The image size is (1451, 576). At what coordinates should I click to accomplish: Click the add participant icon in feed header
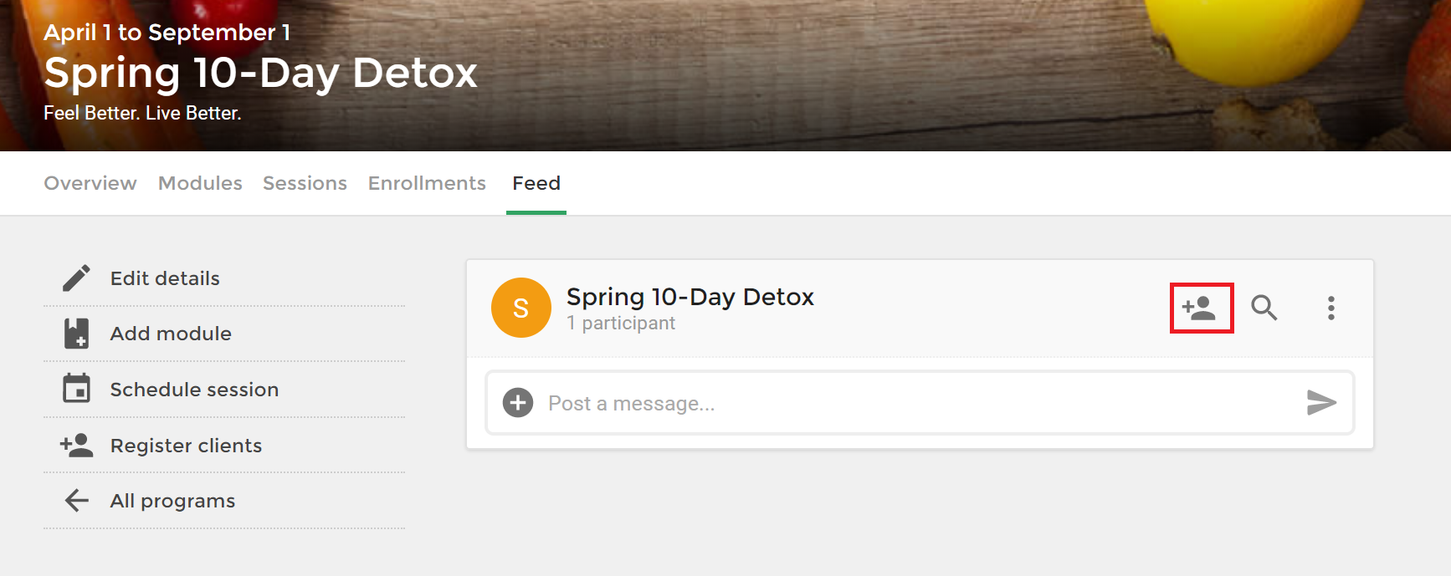coord(1198,308)
